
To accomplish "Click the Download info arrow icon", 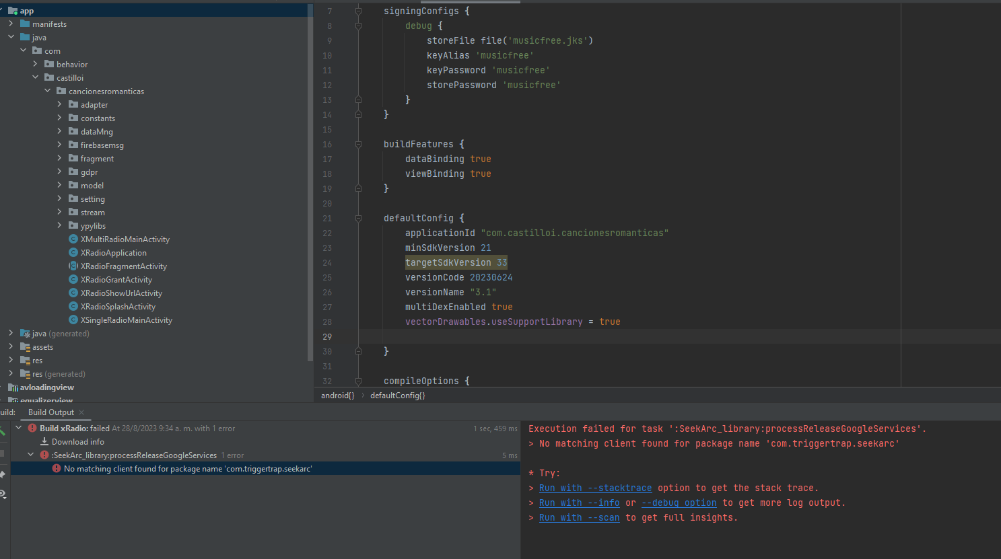I will (44, 441).
